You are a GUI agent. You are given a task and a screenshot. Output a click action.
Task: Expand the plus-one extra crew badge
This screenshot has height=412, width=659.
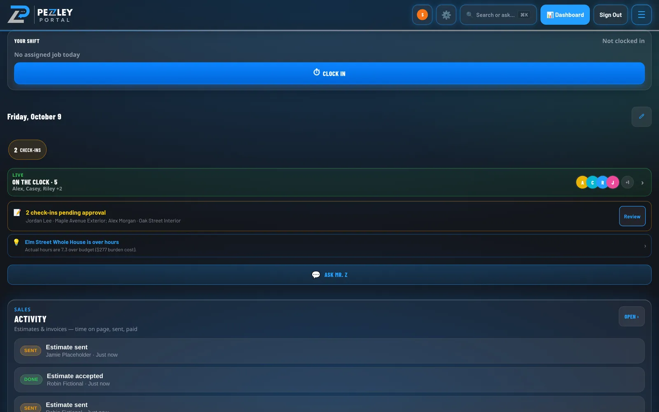627,183
